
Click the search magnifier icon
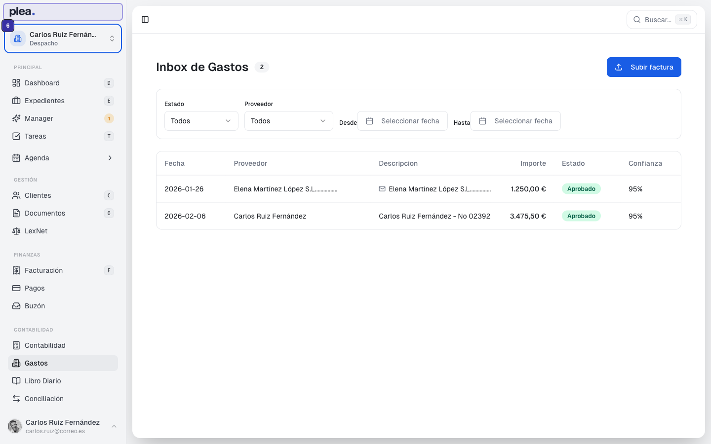(x=637, y=20)
